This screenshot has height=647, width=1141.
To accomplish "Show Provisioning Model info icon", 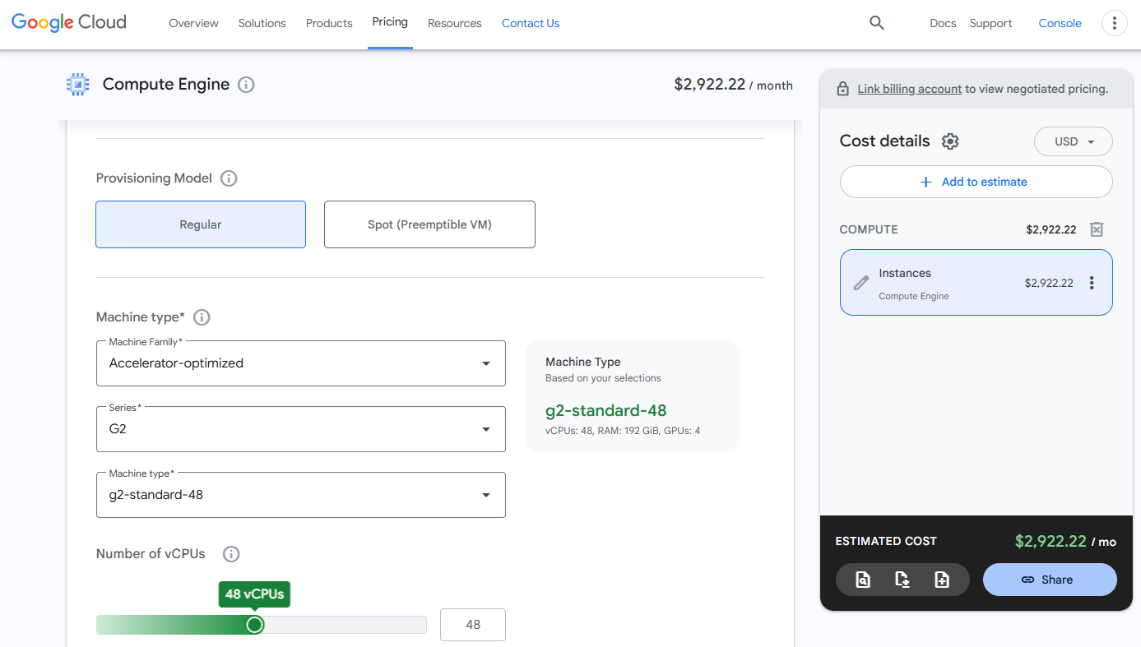I will [229, 178].
